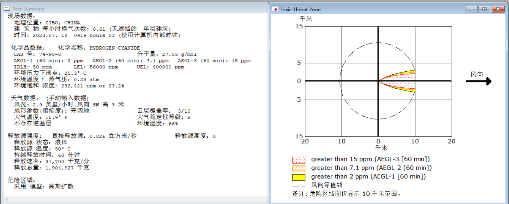This screenshot has width=509, height=204.
Task: Click 'AEGL-1 (60 min): 2 ppm' value
Action: (x=49, y=61)
